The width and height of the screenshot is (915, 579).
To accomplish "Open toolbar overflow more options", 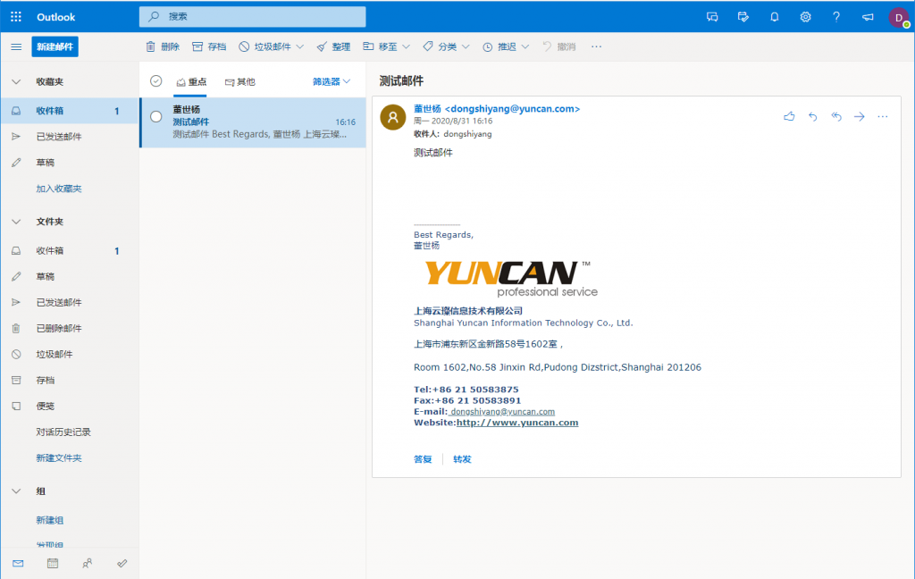I will (596, 46).
